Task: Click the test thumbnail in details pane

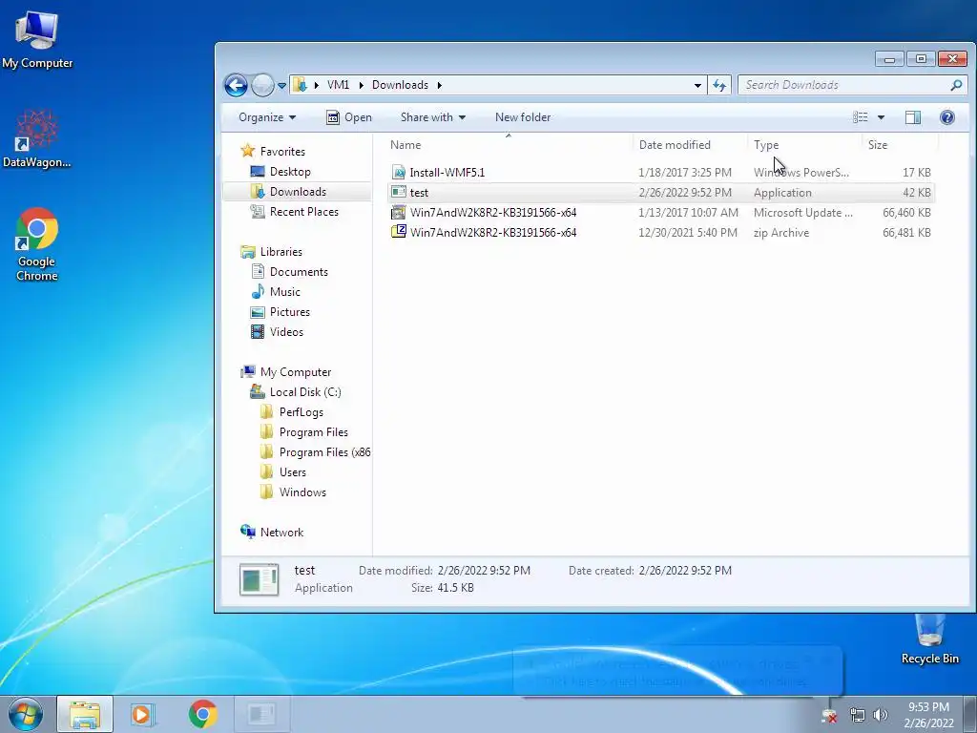Action: point(260,579)
